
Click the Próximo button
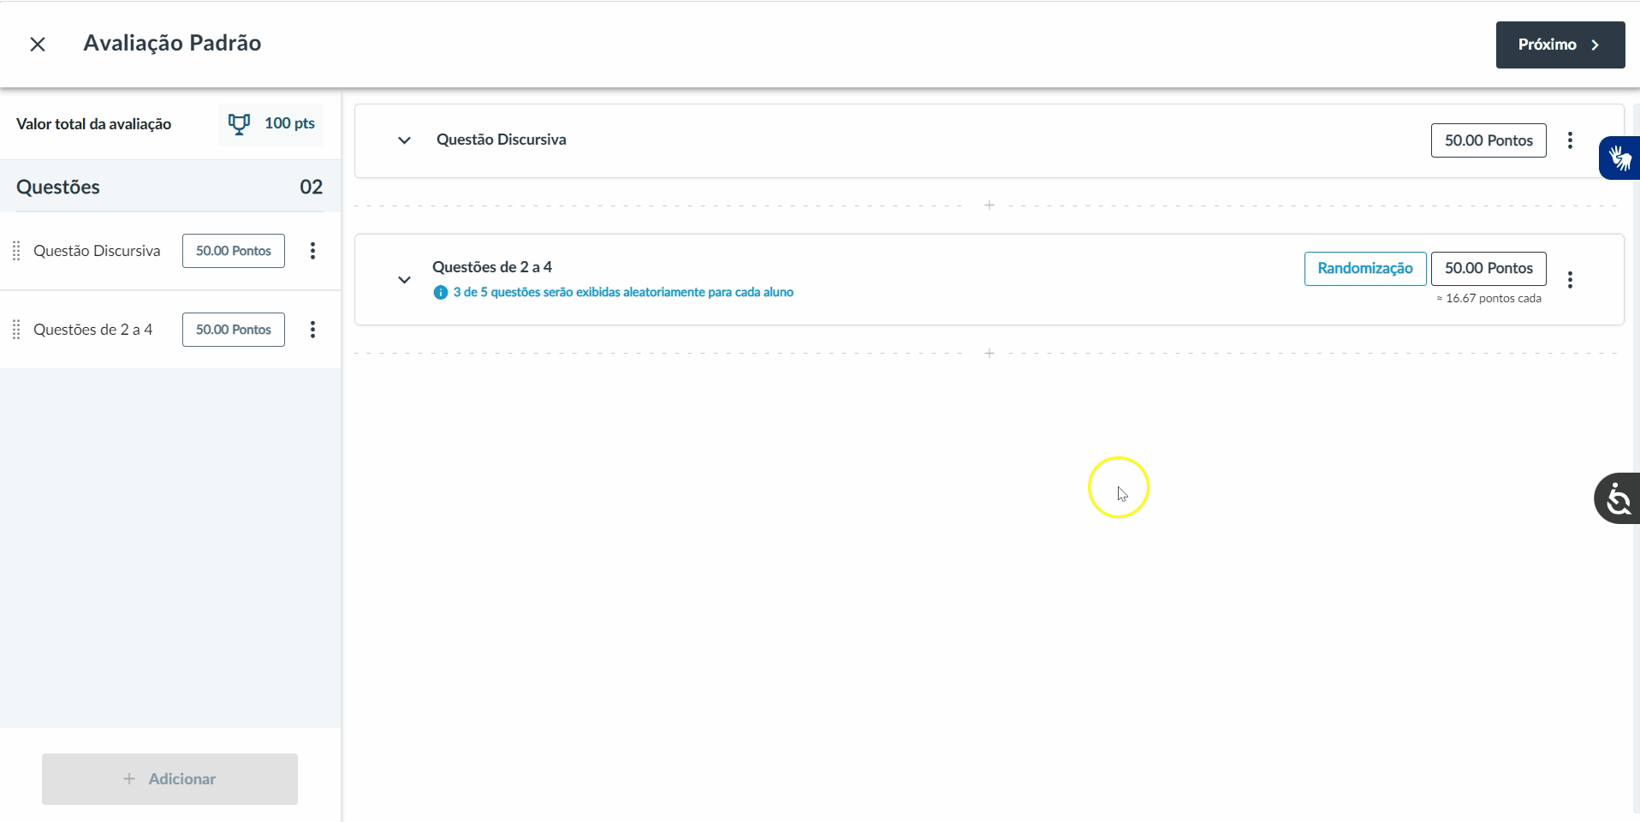(1560, 45)
